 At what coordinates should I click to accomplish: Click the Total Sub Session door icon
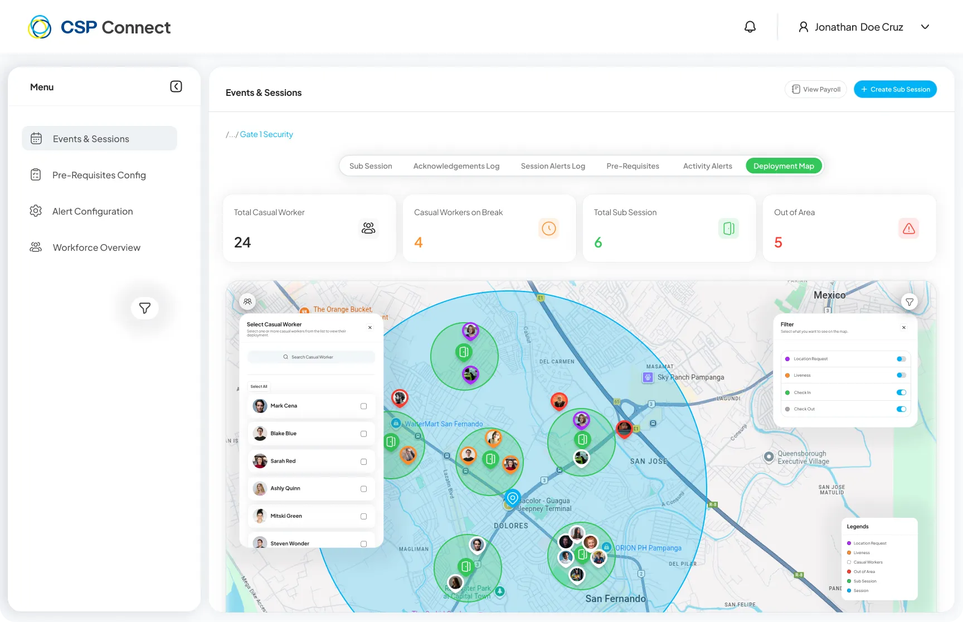729,228
